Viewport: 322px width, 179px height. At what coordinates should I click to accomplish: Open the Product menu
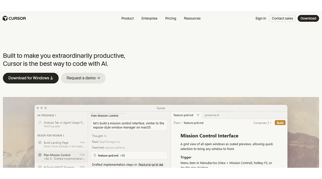[x=128, y=19]
